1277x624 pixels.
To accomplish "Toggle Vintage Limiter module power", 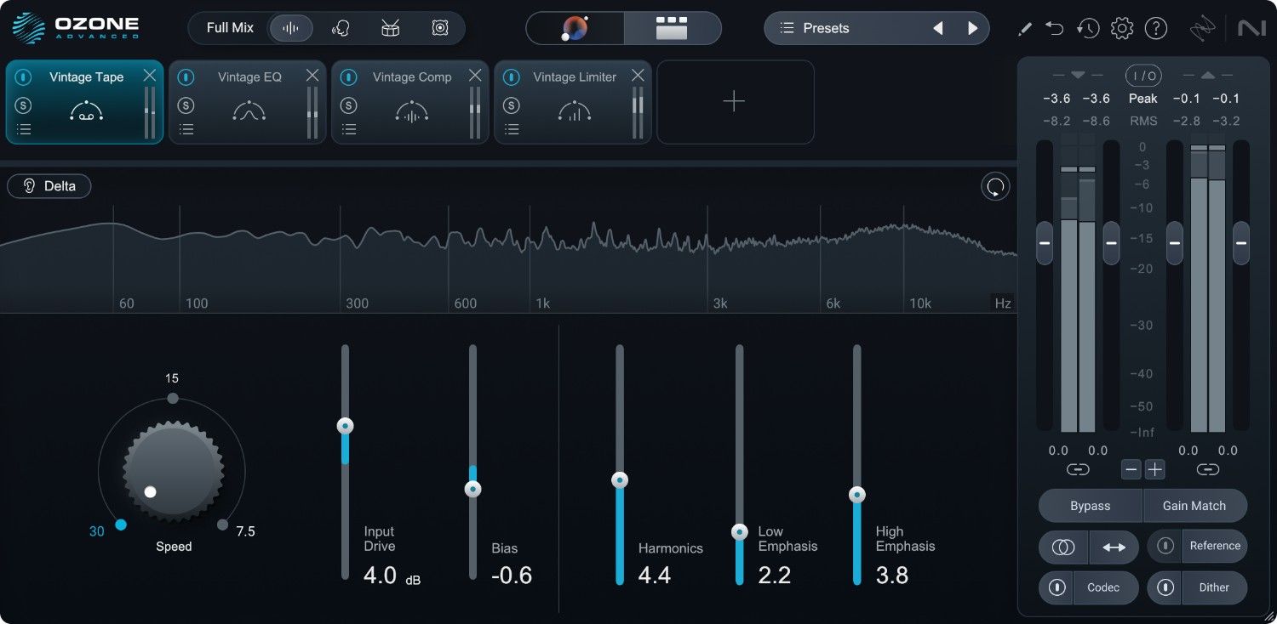I will (x=511, y=77).
